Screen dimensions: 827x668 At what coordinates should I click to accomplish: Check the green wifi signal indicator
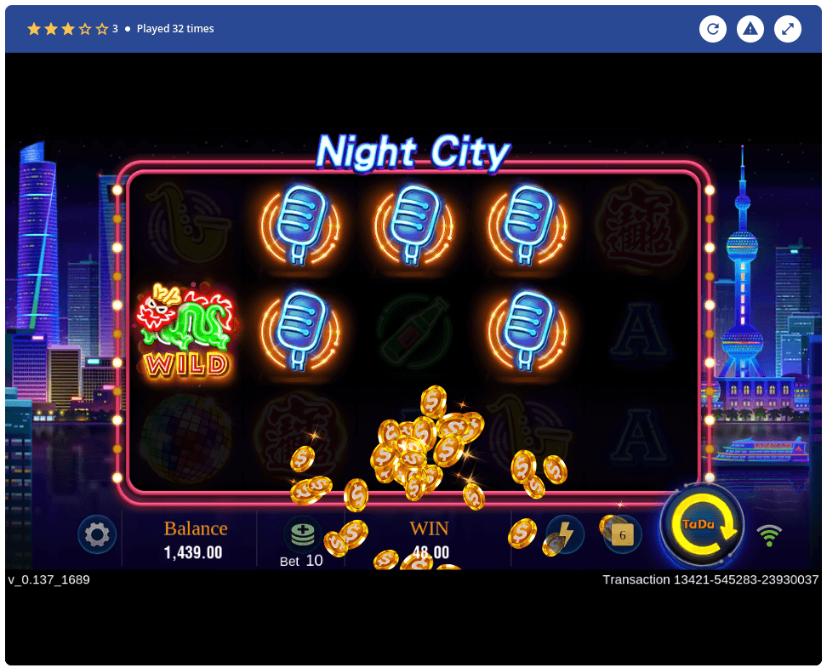click(x=769, y=535)
